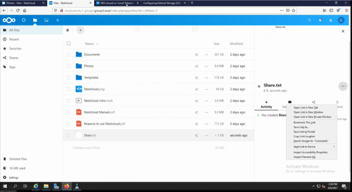Viewport: 352px width, 192px height.
Task: Click the share icon for Nextcloud.png
Action: point(196,89)
